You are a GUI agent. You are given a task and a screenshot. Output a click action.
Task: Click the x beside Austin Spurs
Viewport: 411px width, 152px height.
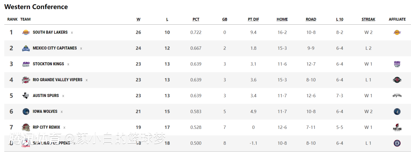click(63, 96)
